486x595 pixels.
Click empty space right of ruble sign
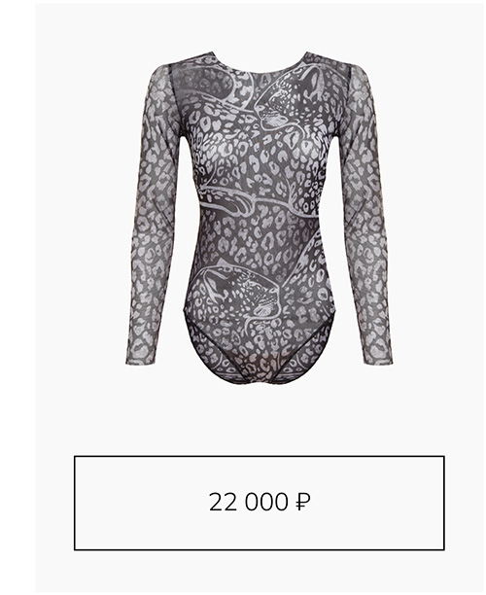[x=377, y=503]
